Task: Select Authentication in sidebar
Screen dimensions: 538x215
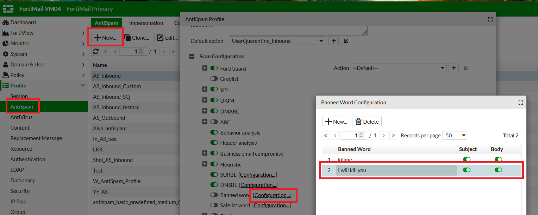Action: click(28, 159)
